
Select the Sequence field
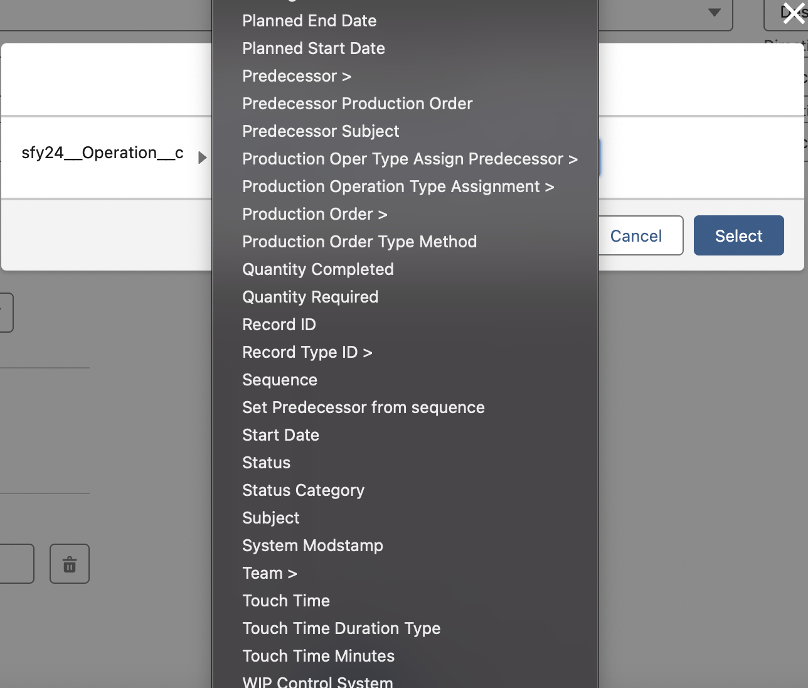(x=279, y=380)
